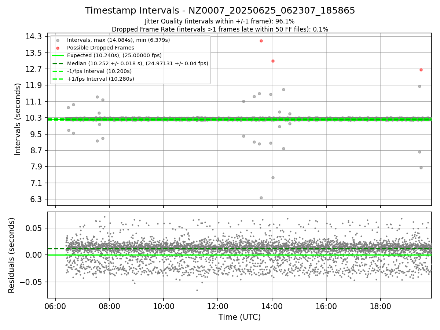The height and width of the screenshot is (330, 440).
Task: Click the 11.9 y-axis tick label
Action: click(34, 85)
